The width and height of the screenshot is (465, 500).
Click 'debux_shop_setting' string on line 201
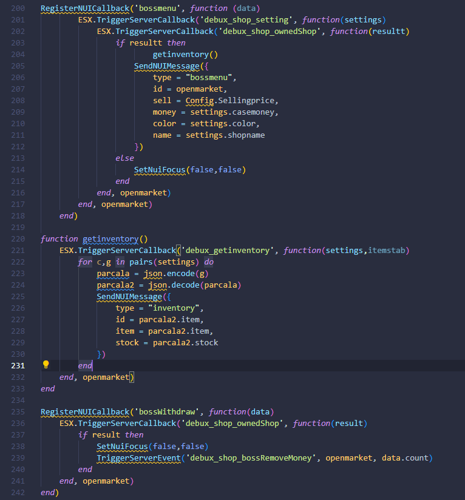click(x=246, y=20)
